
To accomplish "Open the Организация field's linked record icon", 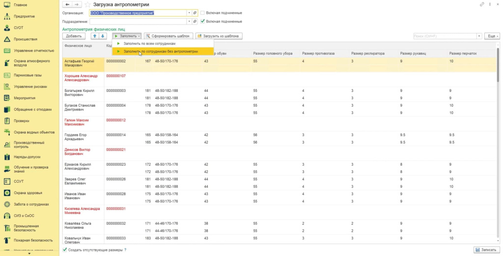I will click(x=195, y=13).
